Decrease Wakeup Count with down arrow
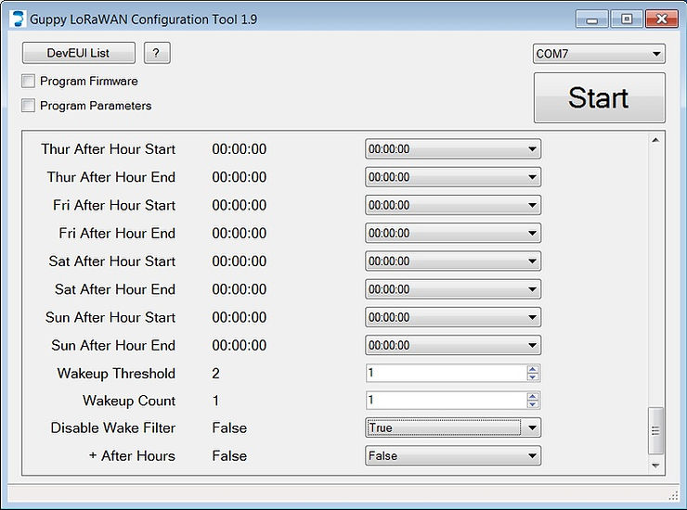Viewport: 687px width, 510px height. click(532, 404)
